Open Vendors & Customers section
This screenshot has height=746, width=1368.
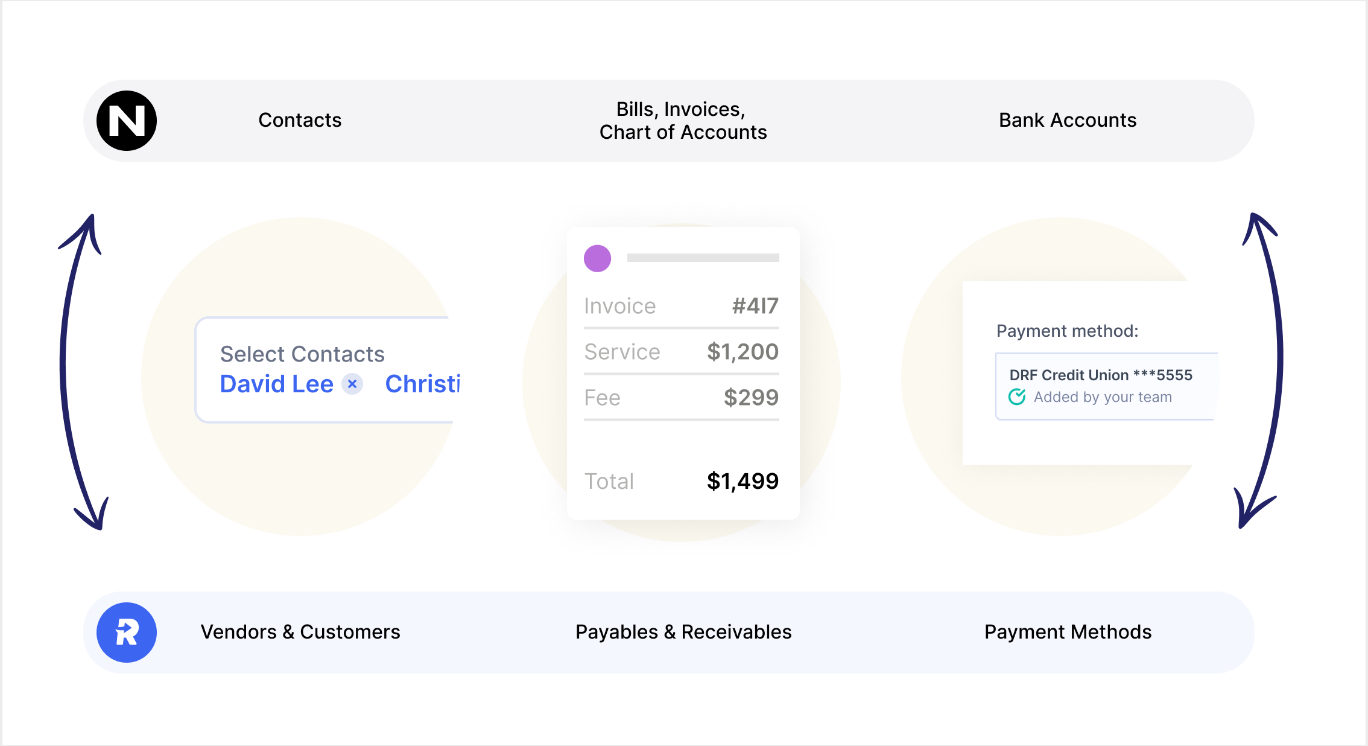point(300,632)
